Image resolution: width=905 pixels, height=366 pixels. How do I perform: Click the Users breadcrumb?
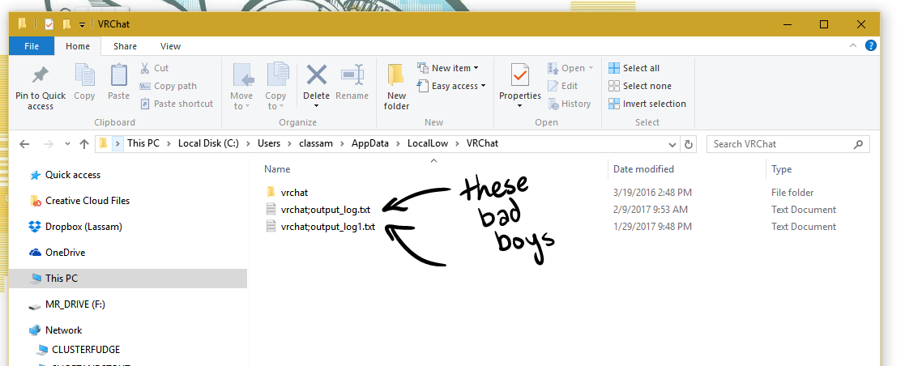pos(269,144)
